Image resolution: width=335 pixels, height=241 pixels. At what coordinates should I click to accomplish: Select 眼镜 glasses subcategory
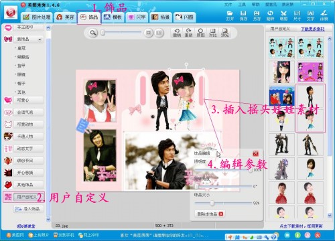(21, 74)
